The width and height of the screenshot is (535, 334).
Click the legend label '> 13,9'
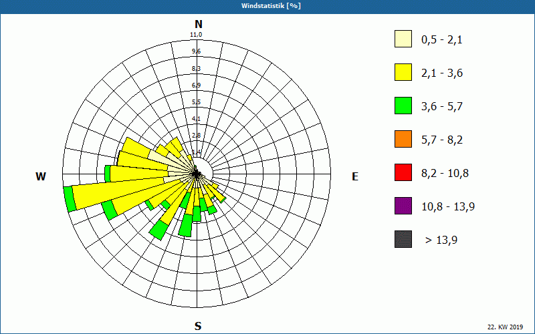(x=441, y=240)
